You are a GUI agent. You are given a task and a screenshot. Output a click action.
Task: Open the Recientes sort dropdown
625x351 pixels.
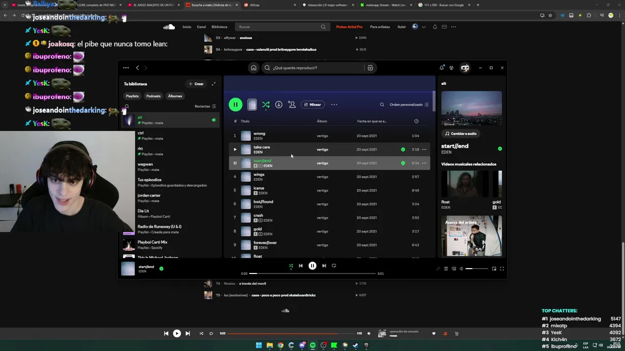pos(205,106)
